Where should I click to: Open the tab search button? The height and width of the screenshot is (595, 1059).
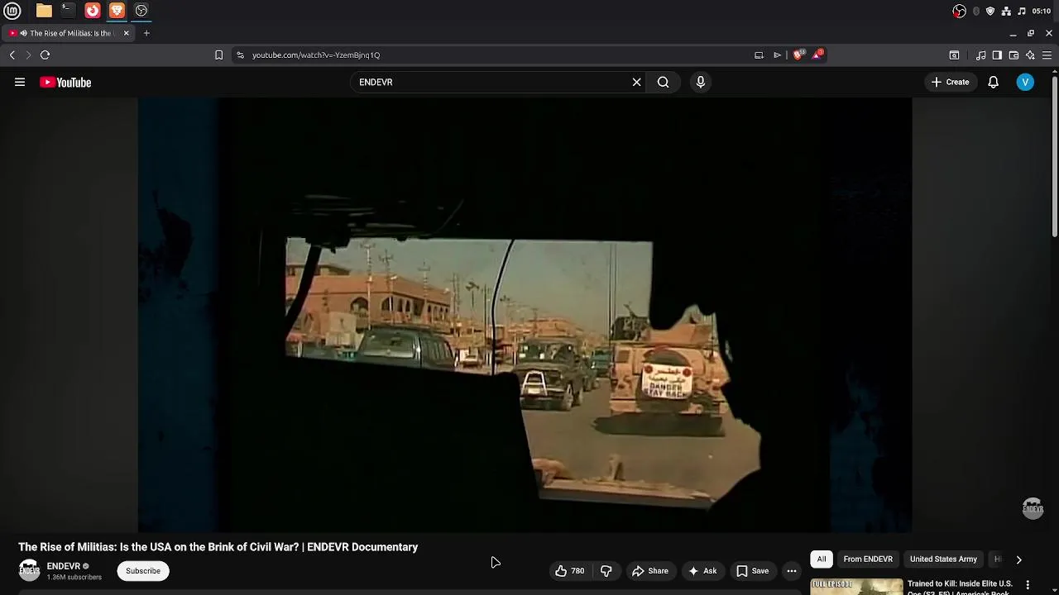point(954,55)
